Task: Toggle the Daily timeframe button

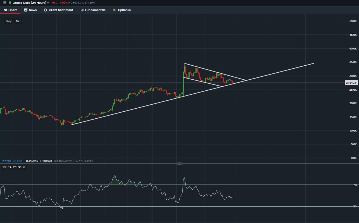Action: point(8,21)
